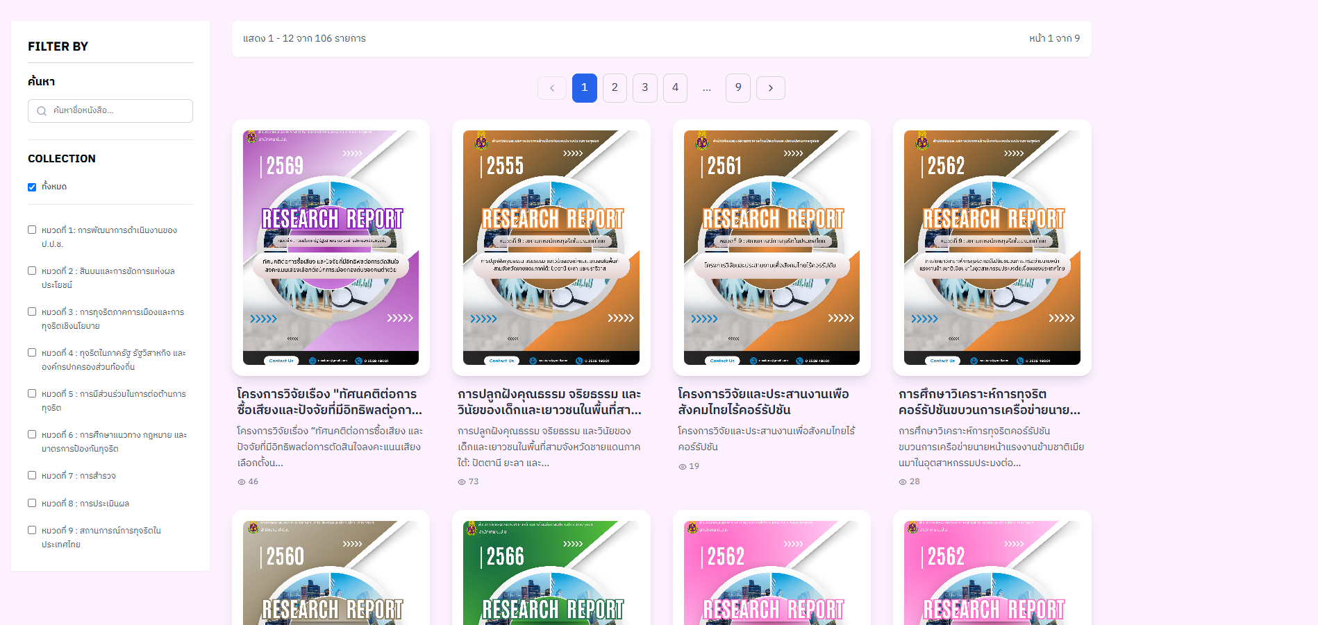Click the ค้นหา label

tap(41, 82)
